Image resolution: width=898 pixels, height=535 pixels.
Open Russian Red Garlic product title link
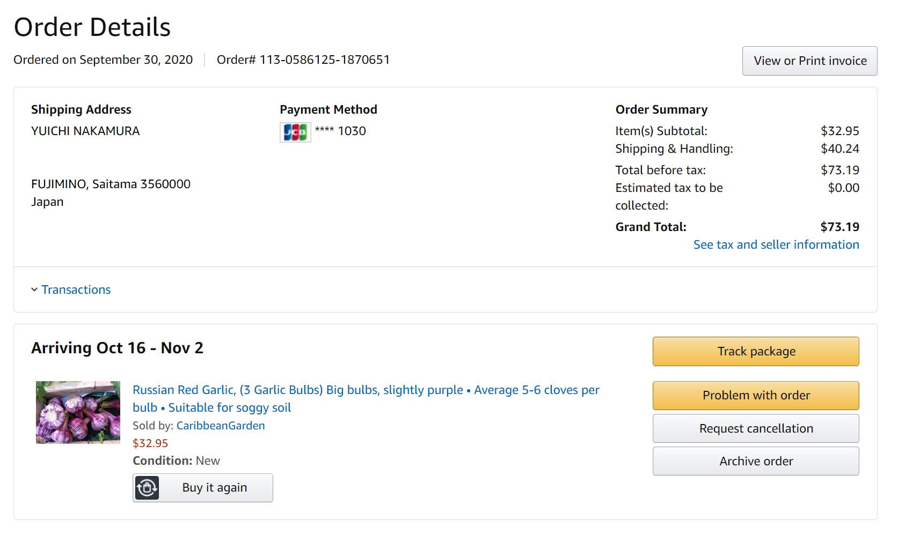366,398
